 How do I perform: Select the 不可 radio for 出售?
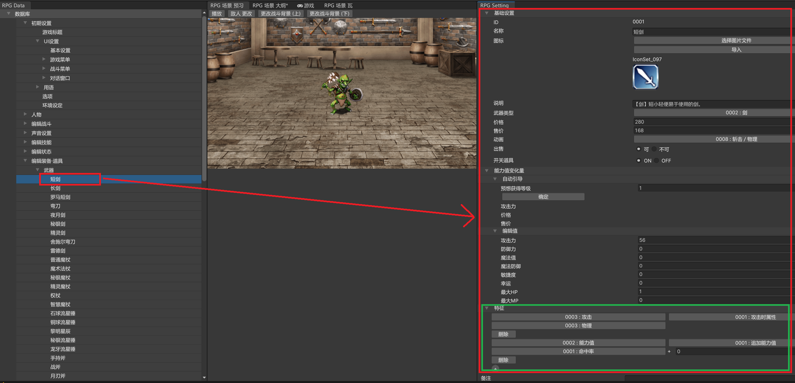click(x=654, y=149)
